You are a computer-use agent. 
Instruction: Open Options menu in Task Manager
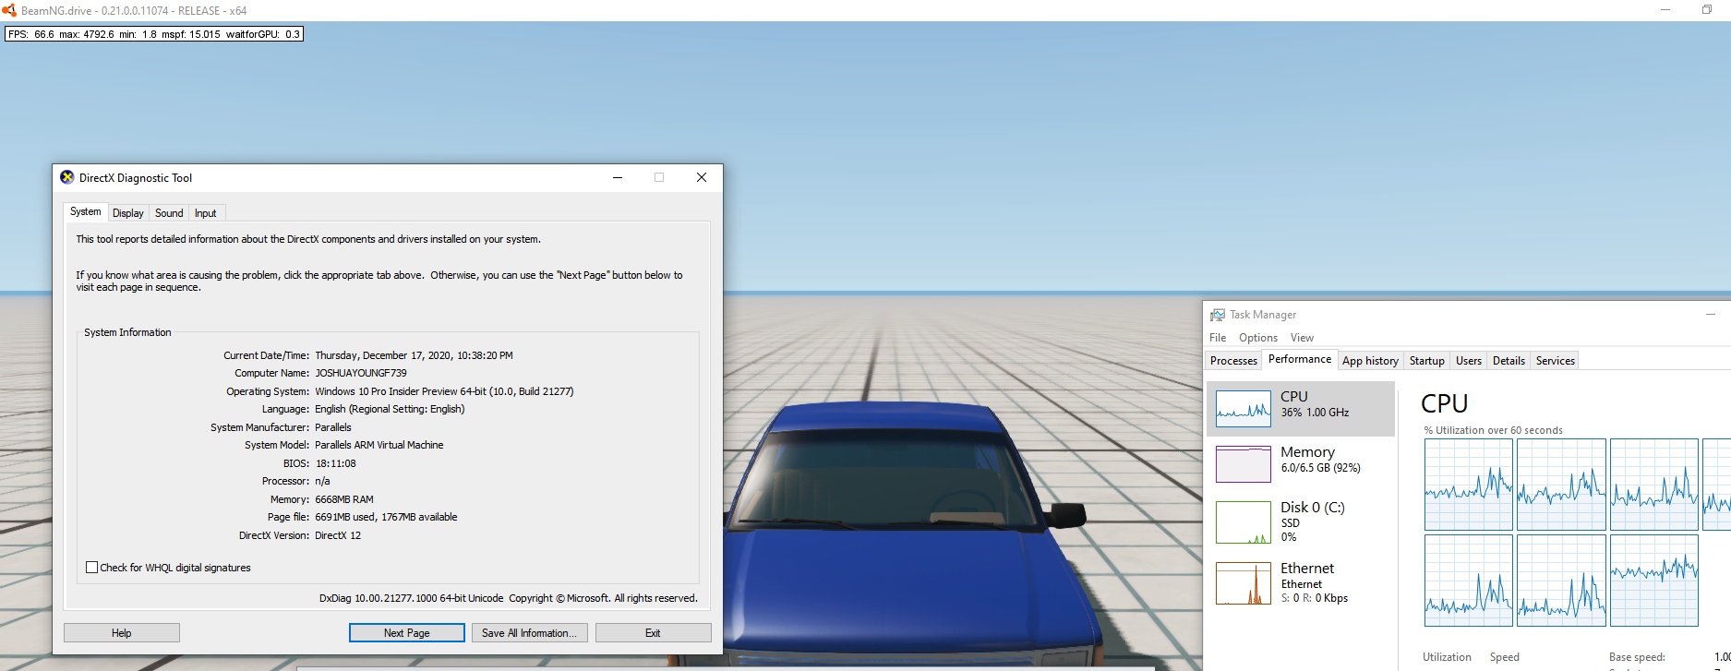(1258, 338)
